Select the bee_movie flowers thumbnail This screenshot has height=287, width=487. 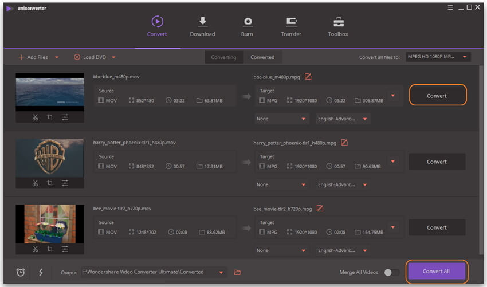50,223
